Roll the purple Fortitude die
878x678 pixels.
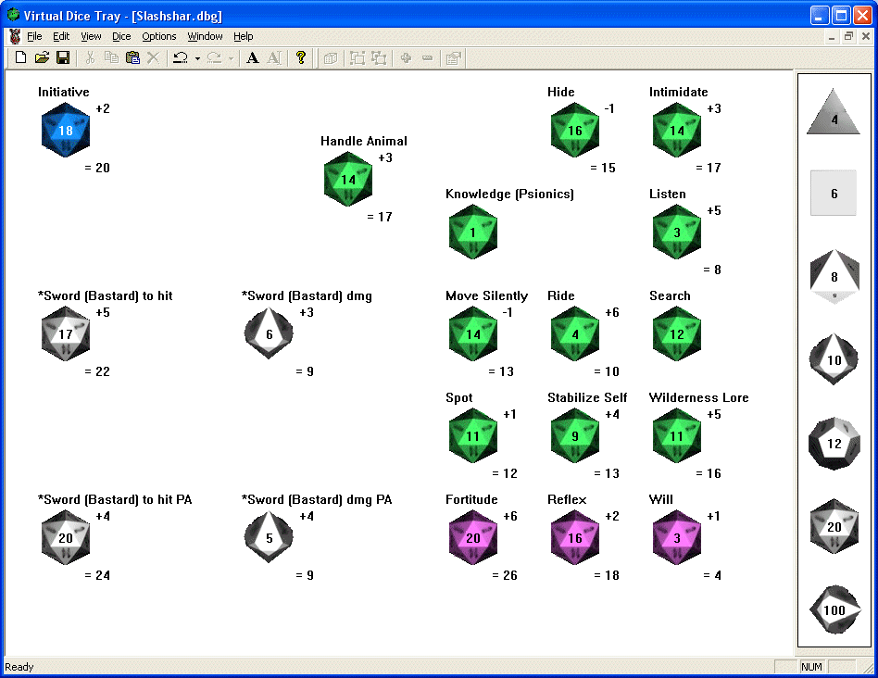point(473,537)
